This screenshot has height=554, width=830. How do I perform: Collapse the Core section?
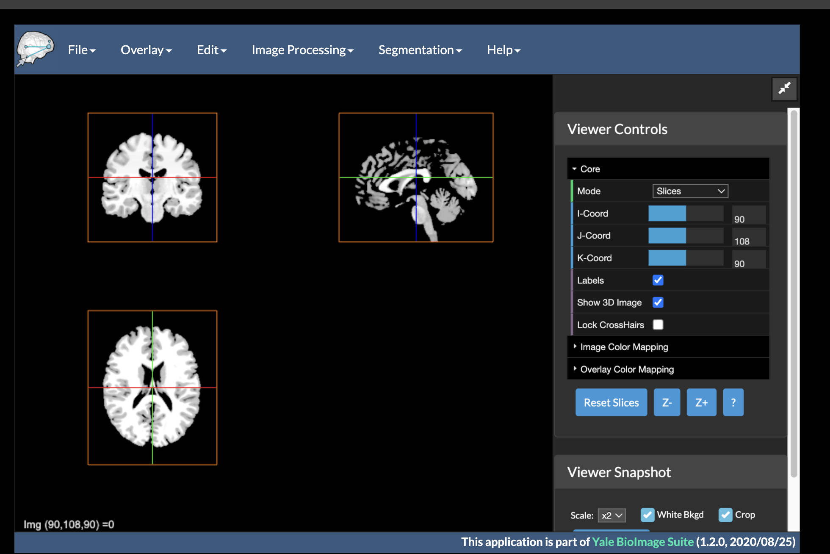tap(590, 169)
